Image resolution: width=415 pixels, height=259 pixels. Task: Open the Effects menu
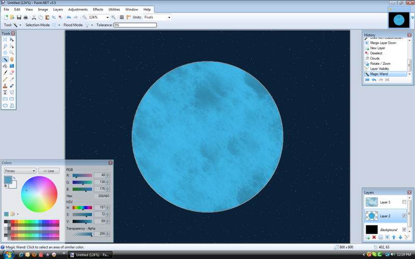click(x=98, y=9)
